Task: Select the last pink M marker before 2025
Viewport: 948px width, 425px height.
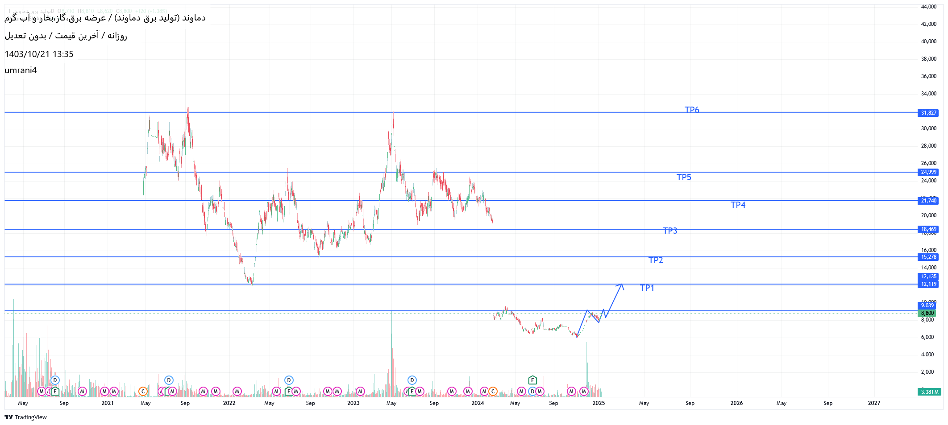Action: (583, 392)
